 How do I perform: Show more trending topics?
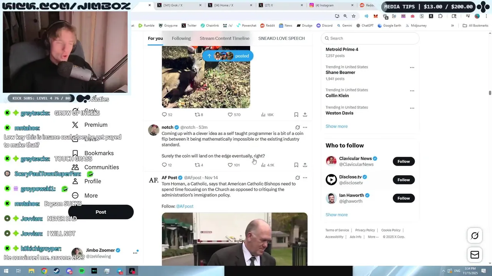337,127
